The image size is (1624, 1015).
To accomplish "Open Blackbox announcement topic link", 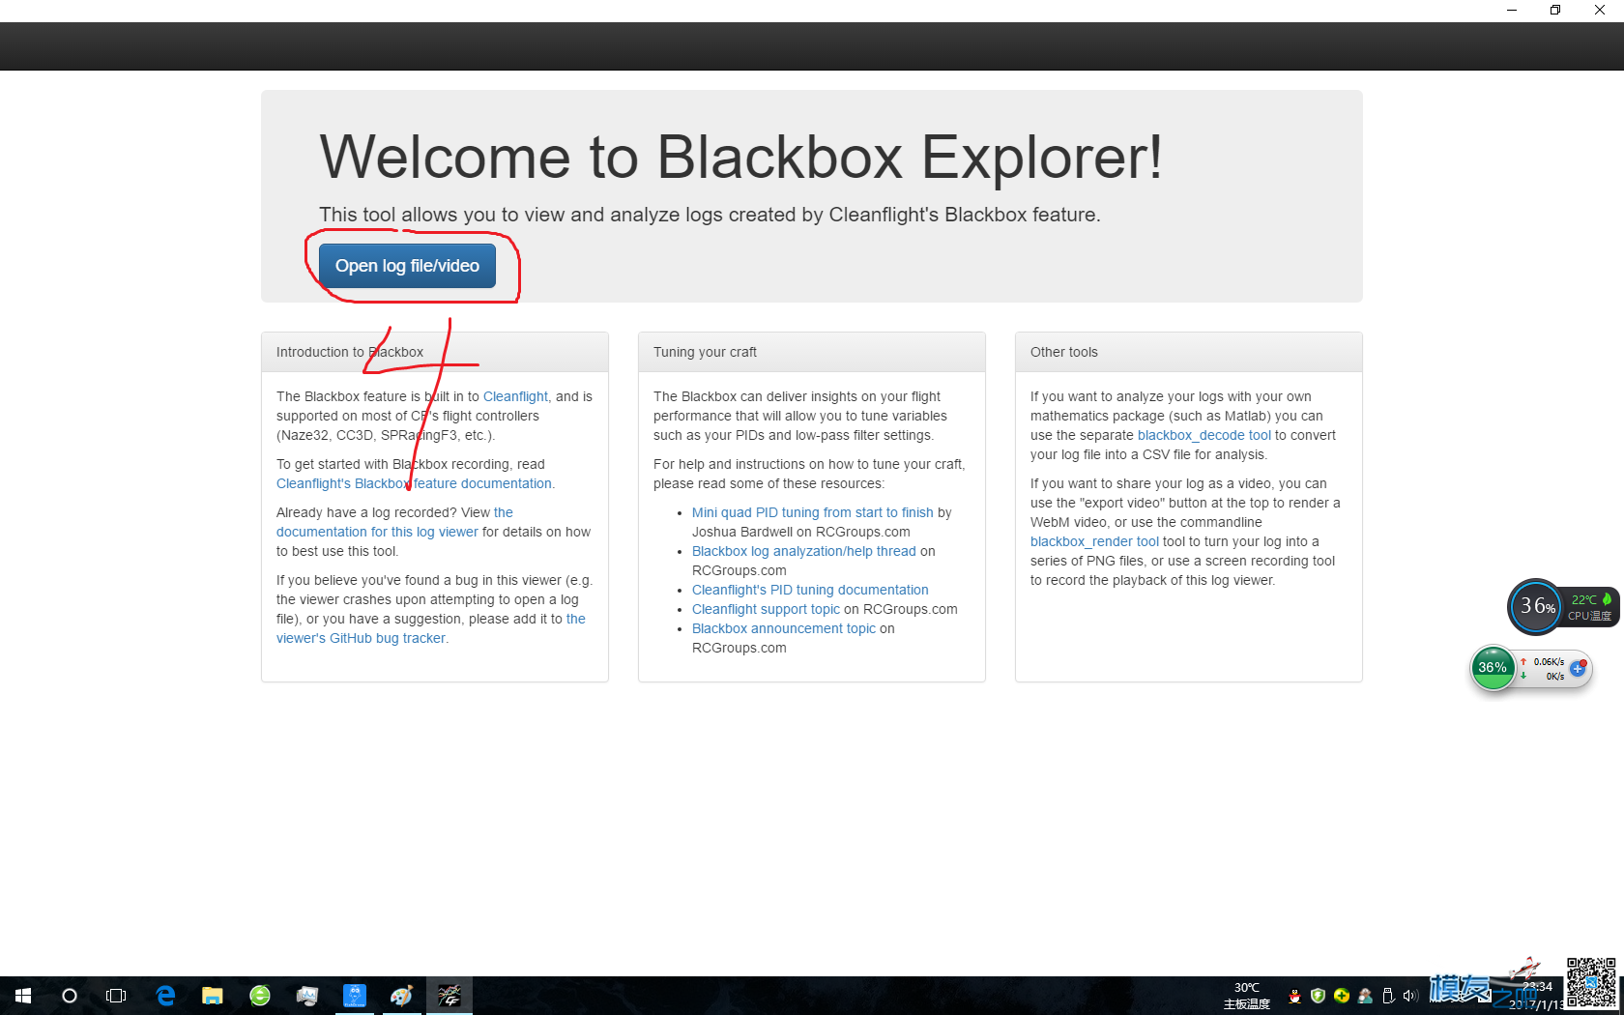I will tap(784, 628).
